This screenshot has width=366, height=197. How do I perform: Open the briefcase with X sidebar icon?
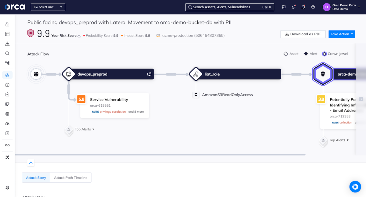(7, 85)
